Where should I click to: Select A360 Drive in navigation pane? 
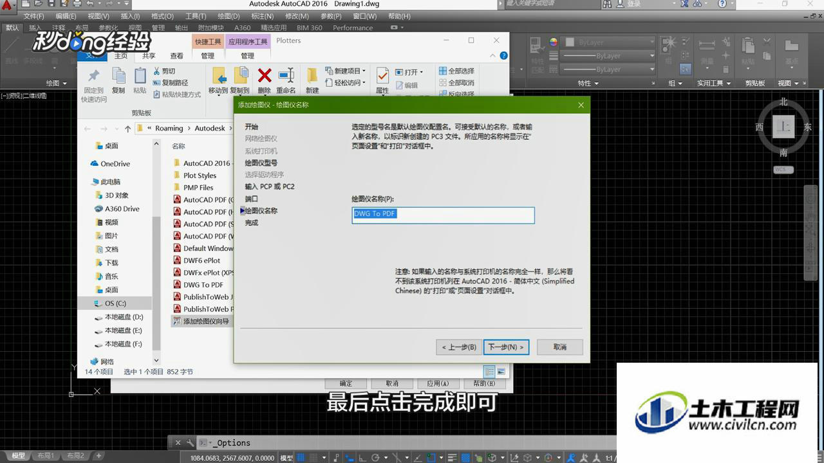click(117, 209)
